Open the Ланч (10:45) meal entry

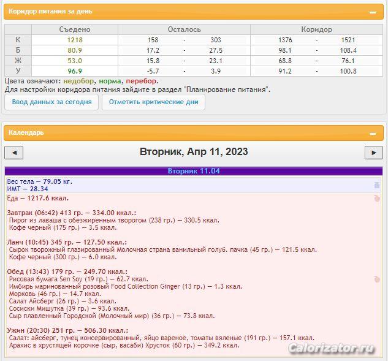click(x=67, y=242)
